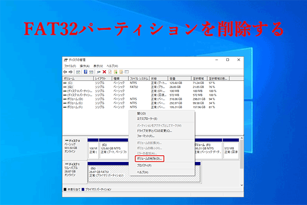Screen dimensions: 307x205
Task: Click the Disk Management title bar icon
Action: click(66, 60)
